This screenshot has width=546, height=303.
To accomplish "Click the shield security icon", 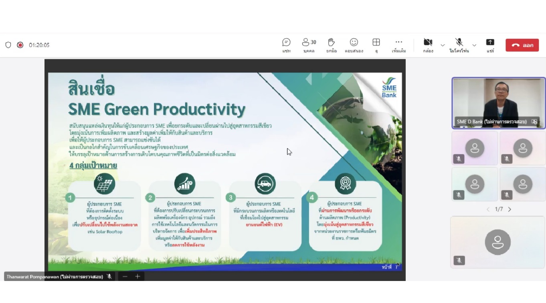I will pos(8,45).
